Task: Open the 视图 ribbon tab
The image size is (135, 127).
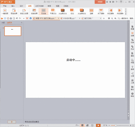Action: coord(58,6)
